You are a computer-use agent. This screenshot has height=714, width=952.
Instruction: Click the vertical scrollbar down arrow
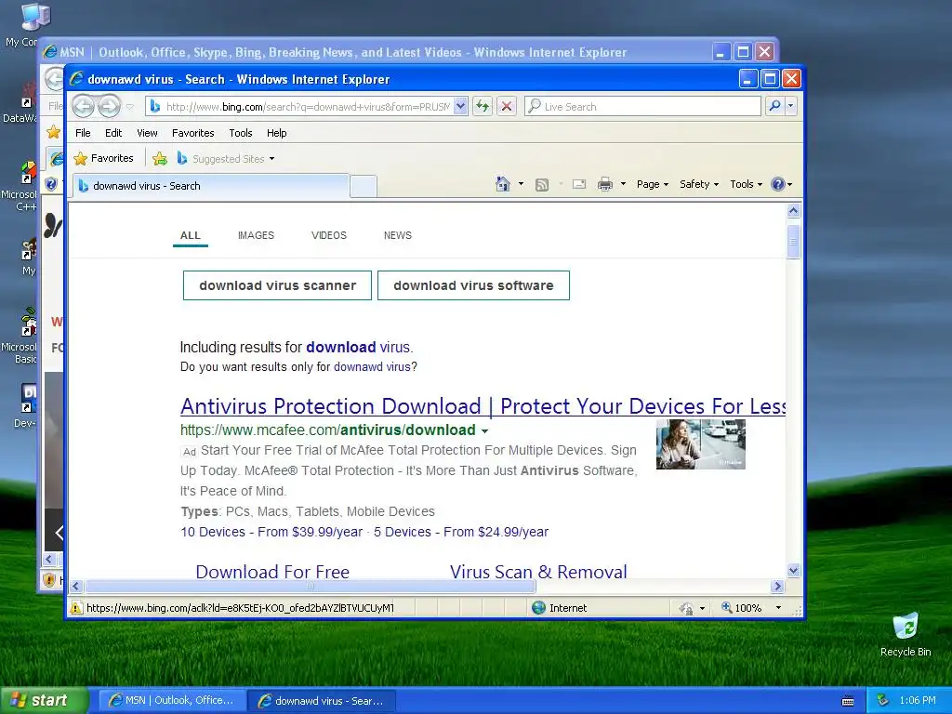(794, 570)
